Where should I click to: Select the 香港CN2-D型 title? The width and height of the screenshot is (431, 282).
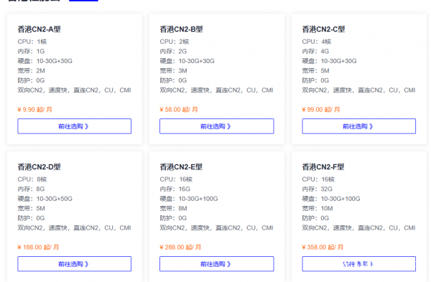[x=39, y=166]
